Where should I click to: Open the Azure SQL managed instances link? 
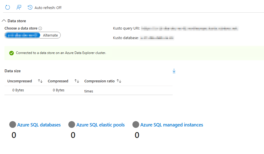[172, 125]
